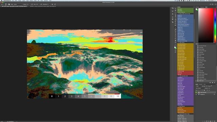The image size is (217, 122).
Task: Click the Background layer thumbnail
Action: [199, 94]
